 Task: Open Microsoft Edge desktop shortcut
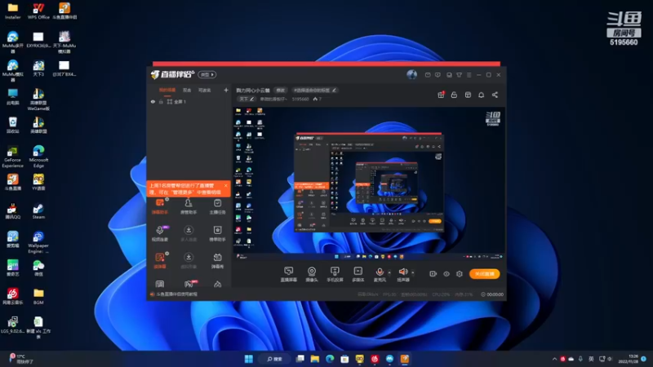pyautogui.click(x=38, y=157)
